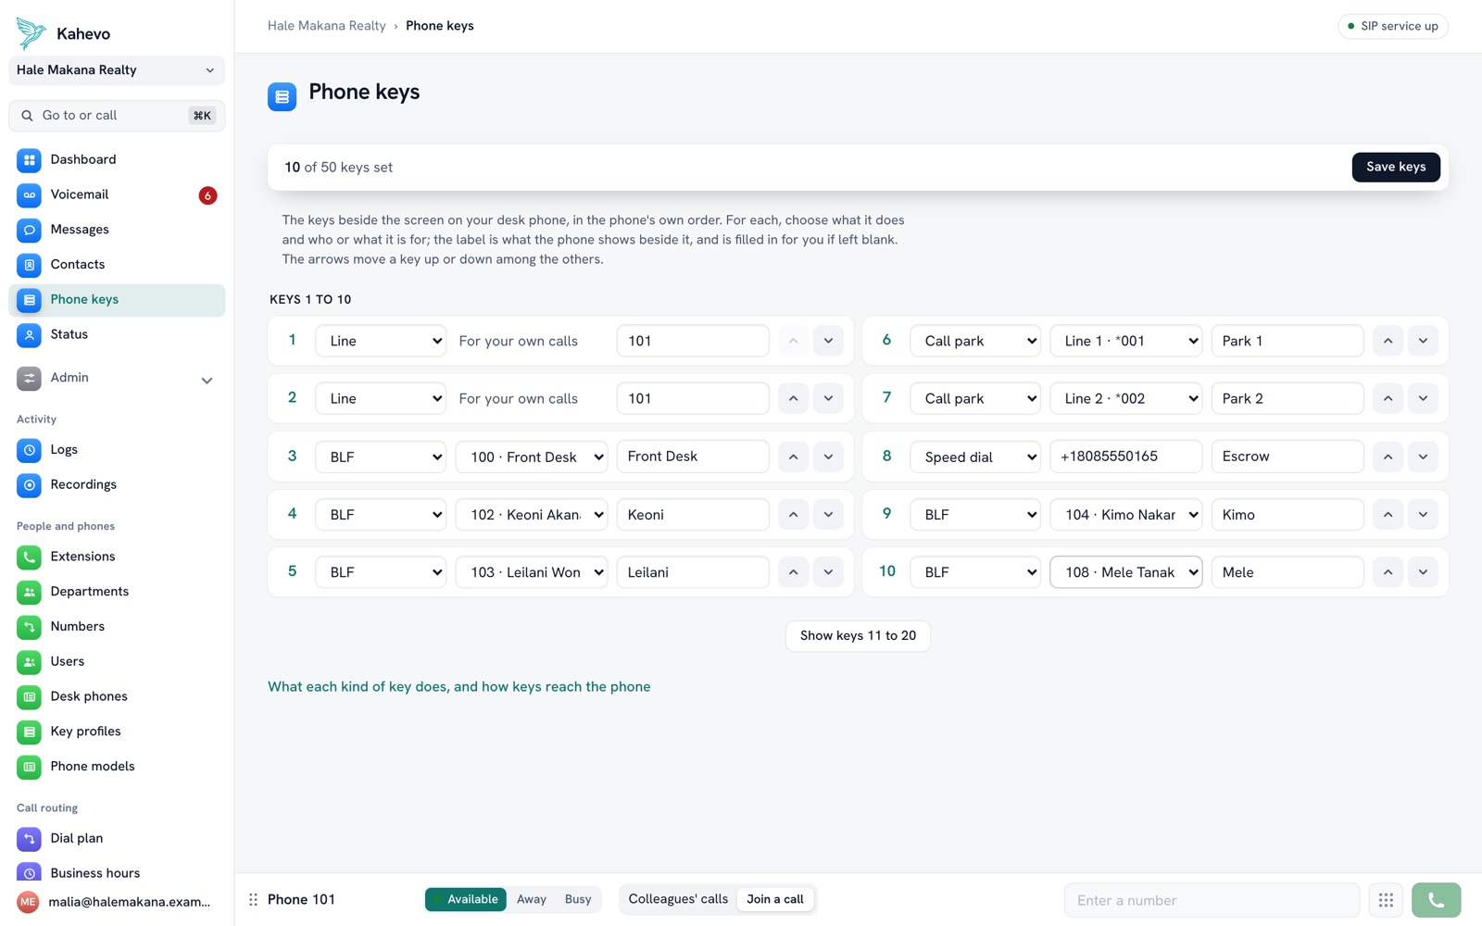This screenshot has width=1482, height=926.
Task: Open the key kinds help link
Action: click(458, 687)
